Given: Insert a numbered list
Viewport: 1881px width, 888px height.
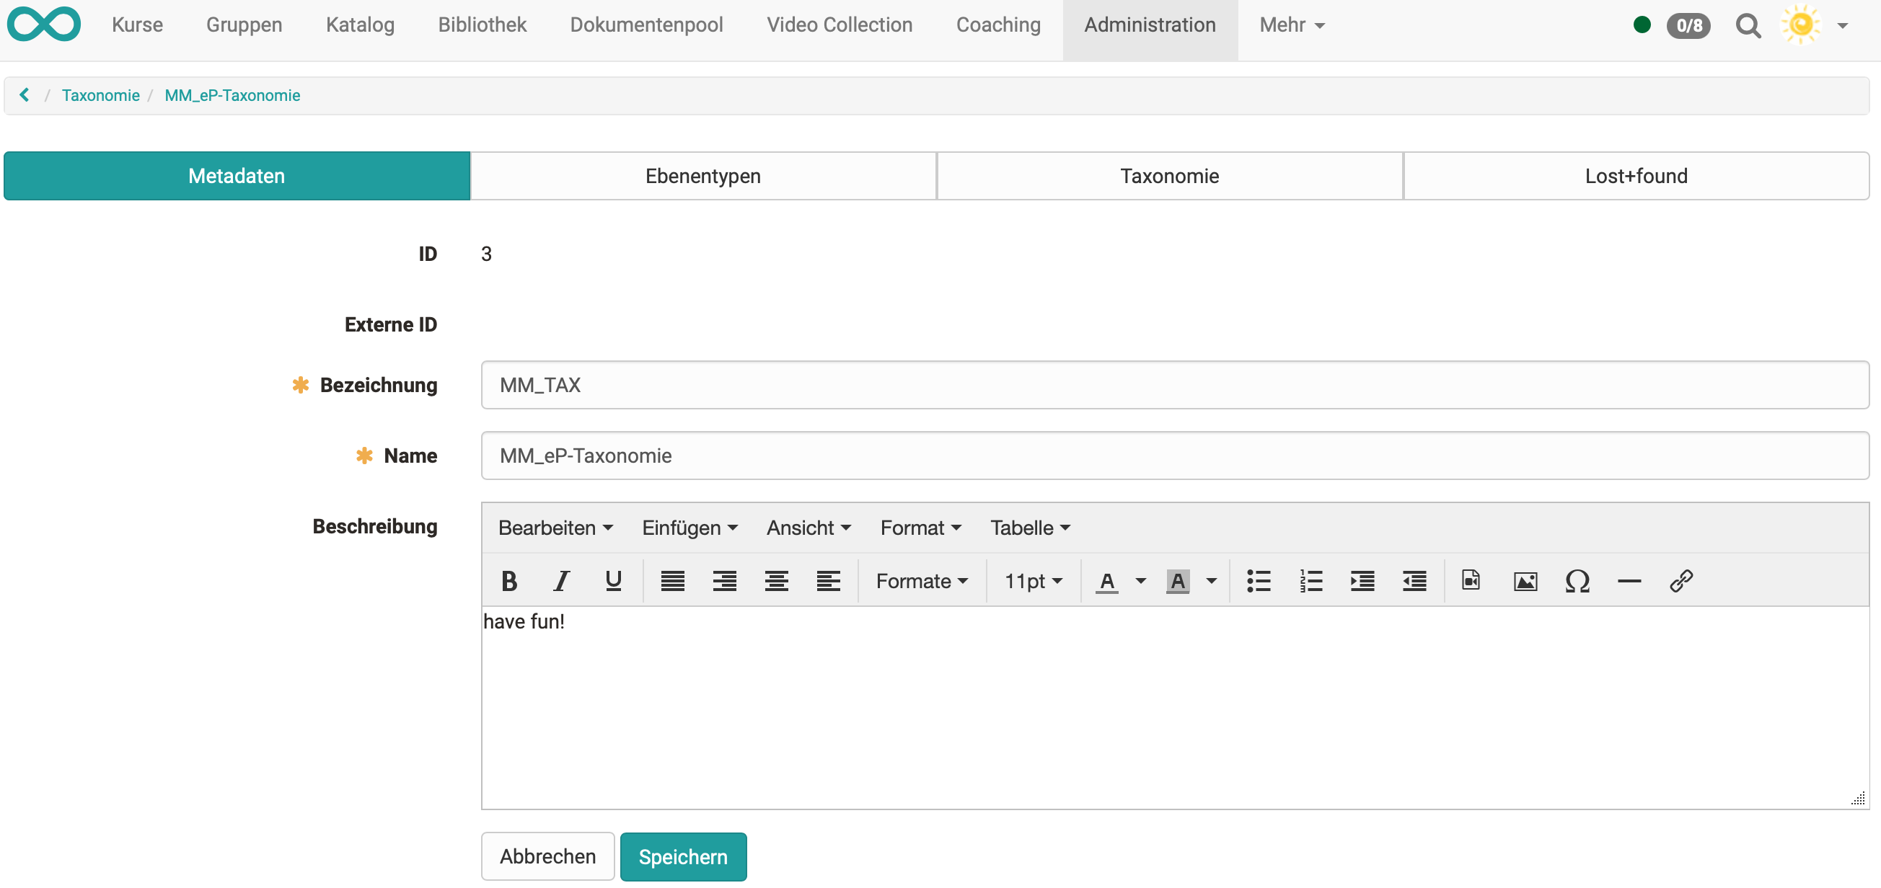Looking at the screenshot, I should point(1310,581).
